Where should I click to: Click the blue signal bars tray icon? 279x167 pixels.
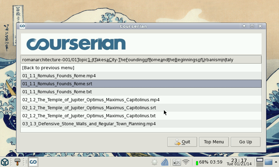click(x=165, y=162)
